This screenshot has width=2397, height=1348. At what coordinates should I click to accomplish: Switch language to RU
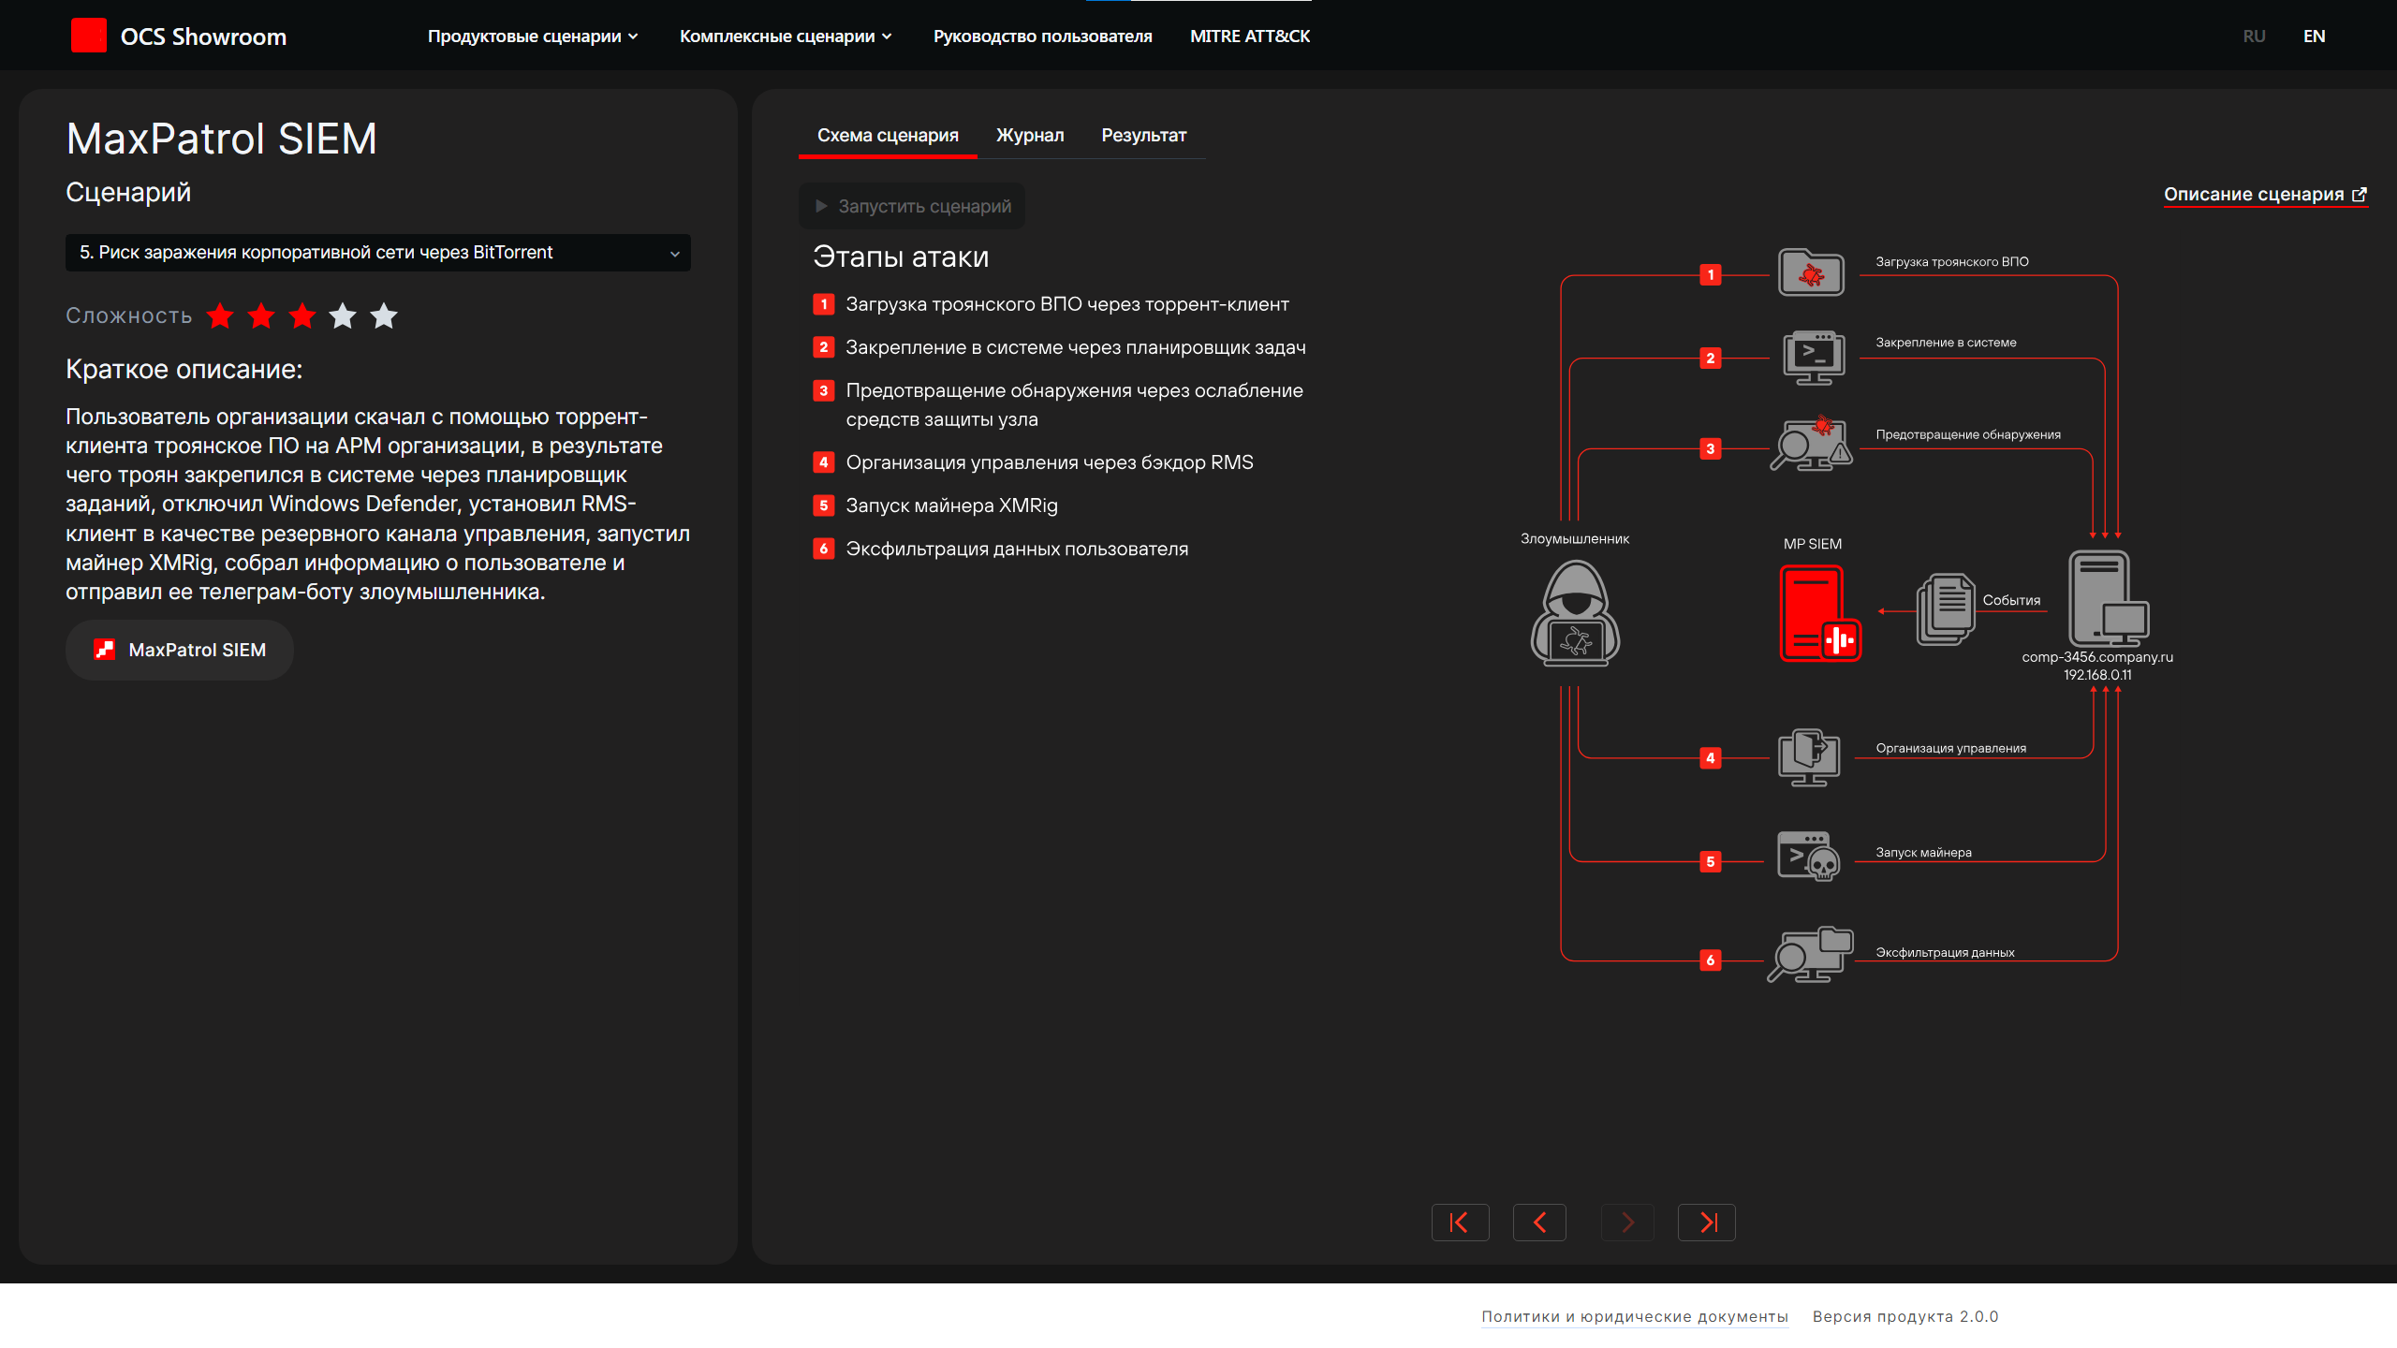pyautogui.click(x=2255, y=37)
